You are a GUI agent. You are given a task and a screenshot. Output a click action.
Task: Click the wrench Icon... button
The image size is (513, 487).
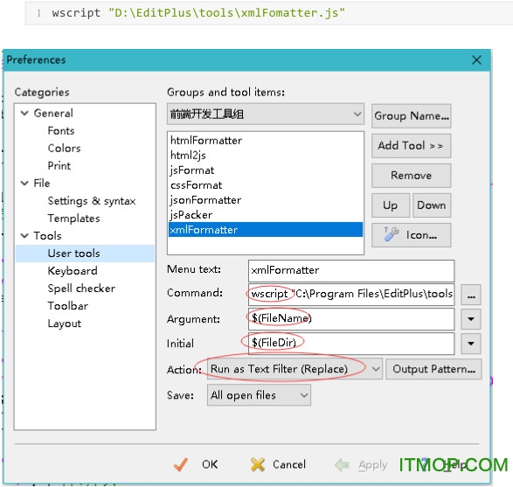(x=411, y=235)
